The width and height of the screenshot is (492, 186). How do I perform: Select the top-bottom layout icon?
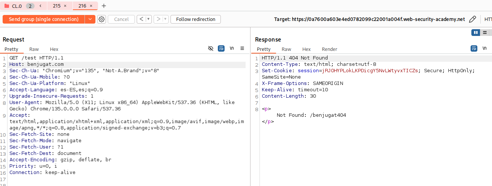[x=485, y=33]
